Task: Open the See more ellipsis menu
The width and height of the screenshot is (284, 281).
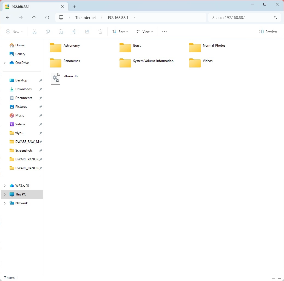Action: [x=164, y=32]
